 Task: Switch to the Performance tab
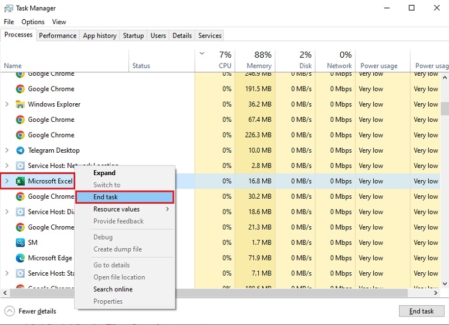click(58, 35)
